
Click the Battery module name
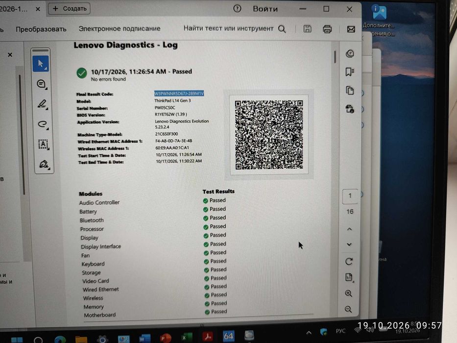pyautogui.click(x=88, y=212)
